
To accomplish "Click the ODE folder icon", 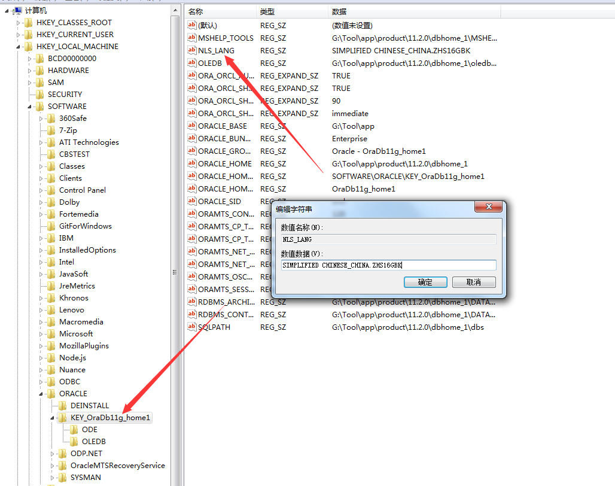I will click(74, 429).
